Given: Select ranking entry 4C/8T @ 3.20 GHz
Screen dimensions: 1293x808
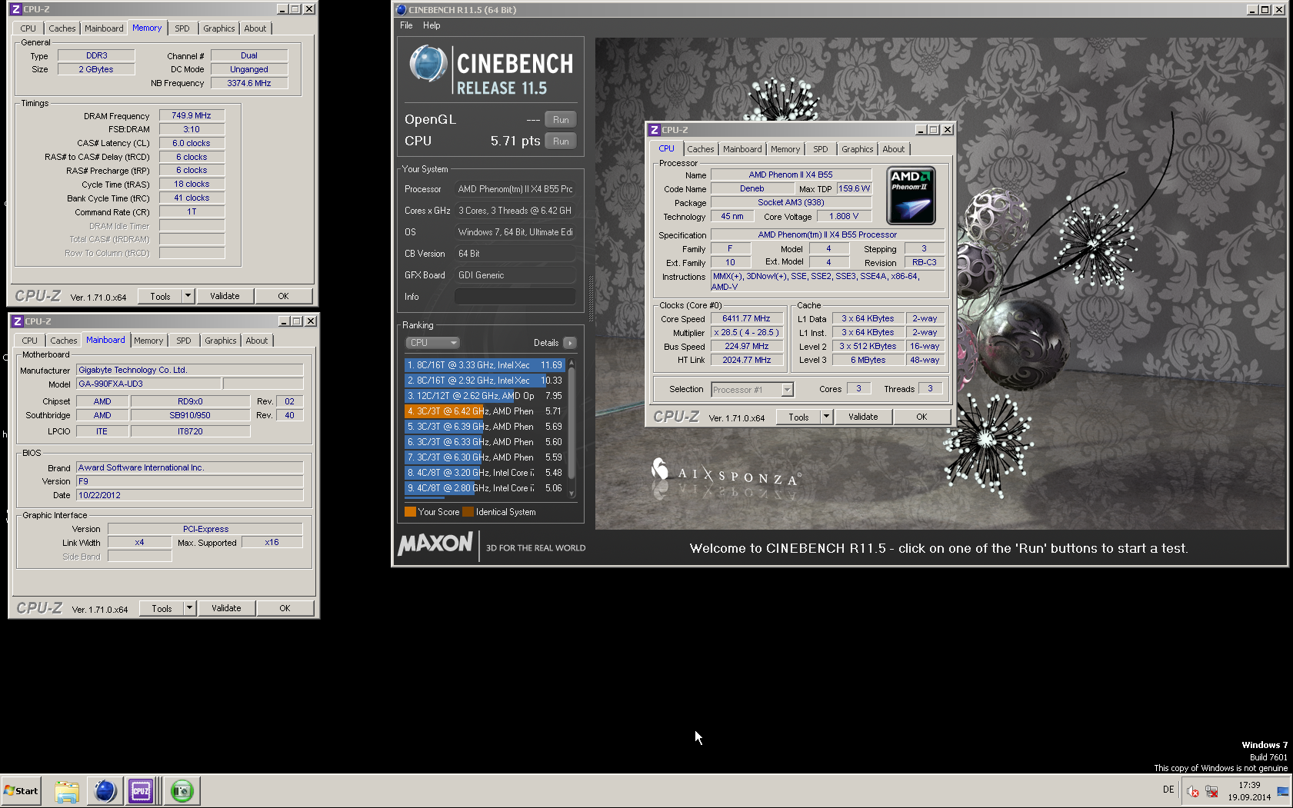Looking at the screenshot, I should [484, 473].
